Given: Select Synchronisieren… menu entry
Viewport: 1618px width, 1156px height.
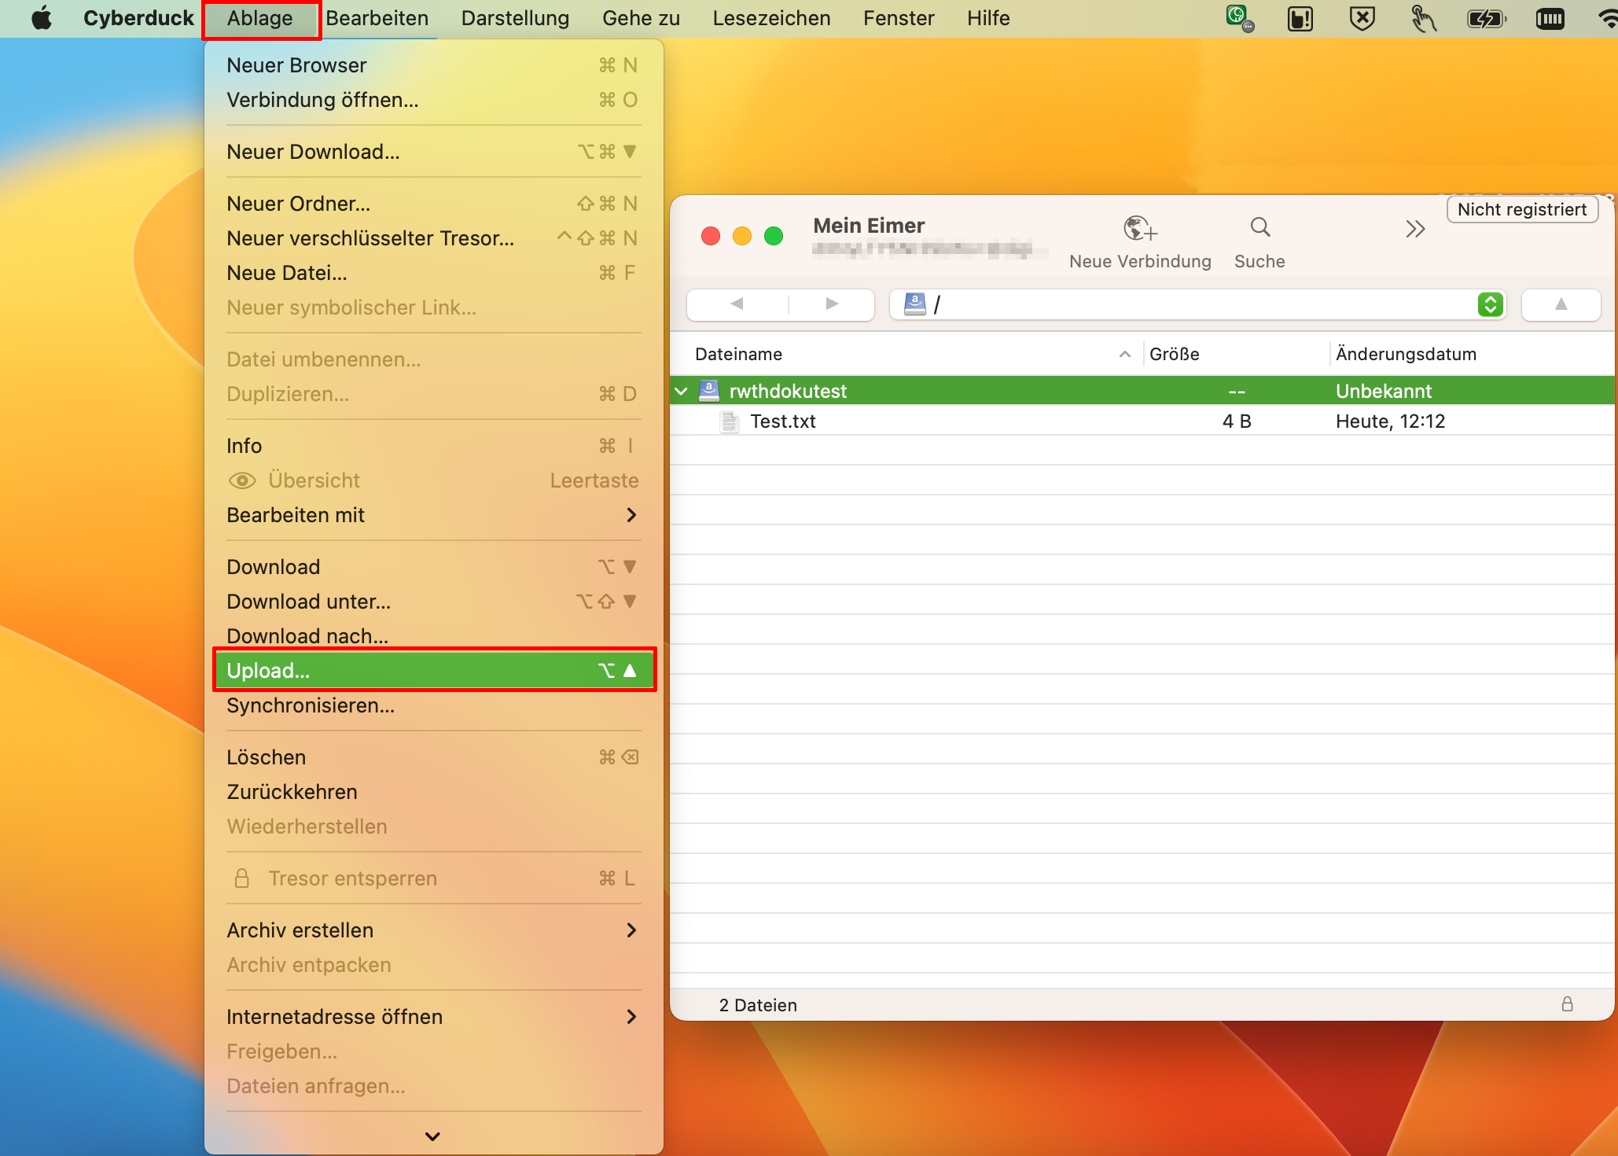Looking at the screenshot, I should [x=311, y=705].
